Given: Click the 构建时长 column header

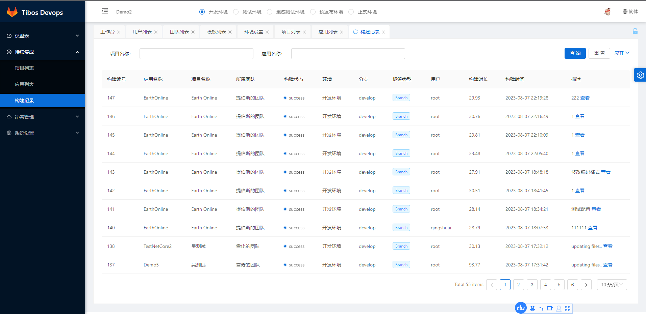Looking at the screenshot, I should (478, 79).
